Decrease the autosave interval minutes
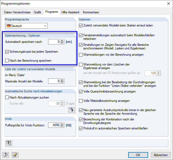This screenshot has width=173, height=160. [x=62, y=43]
